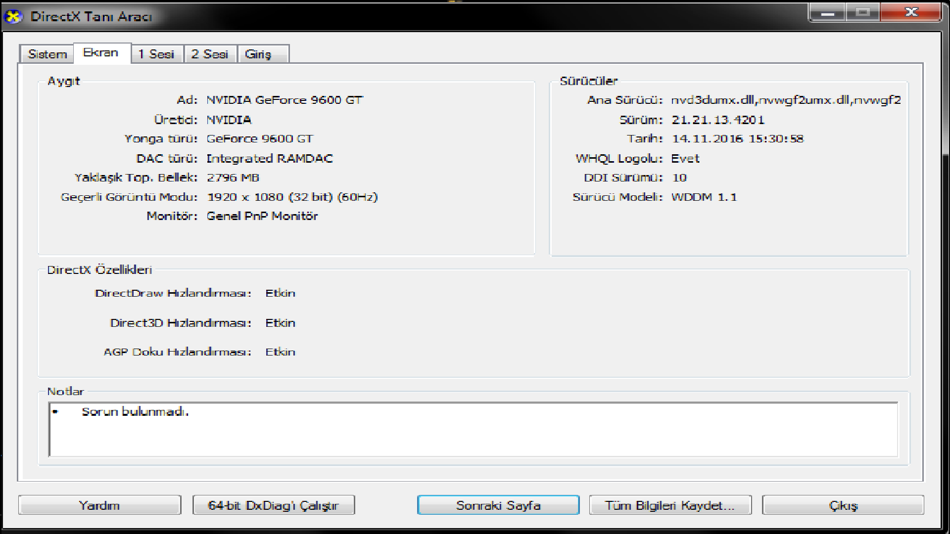Select the Ekran tab
Screen dimensions: 950x534
pyautogui.click(x=101, y=53)
